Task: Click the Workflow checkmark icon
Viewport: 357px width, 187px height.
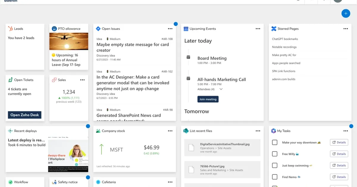Action: pos(10,182)
